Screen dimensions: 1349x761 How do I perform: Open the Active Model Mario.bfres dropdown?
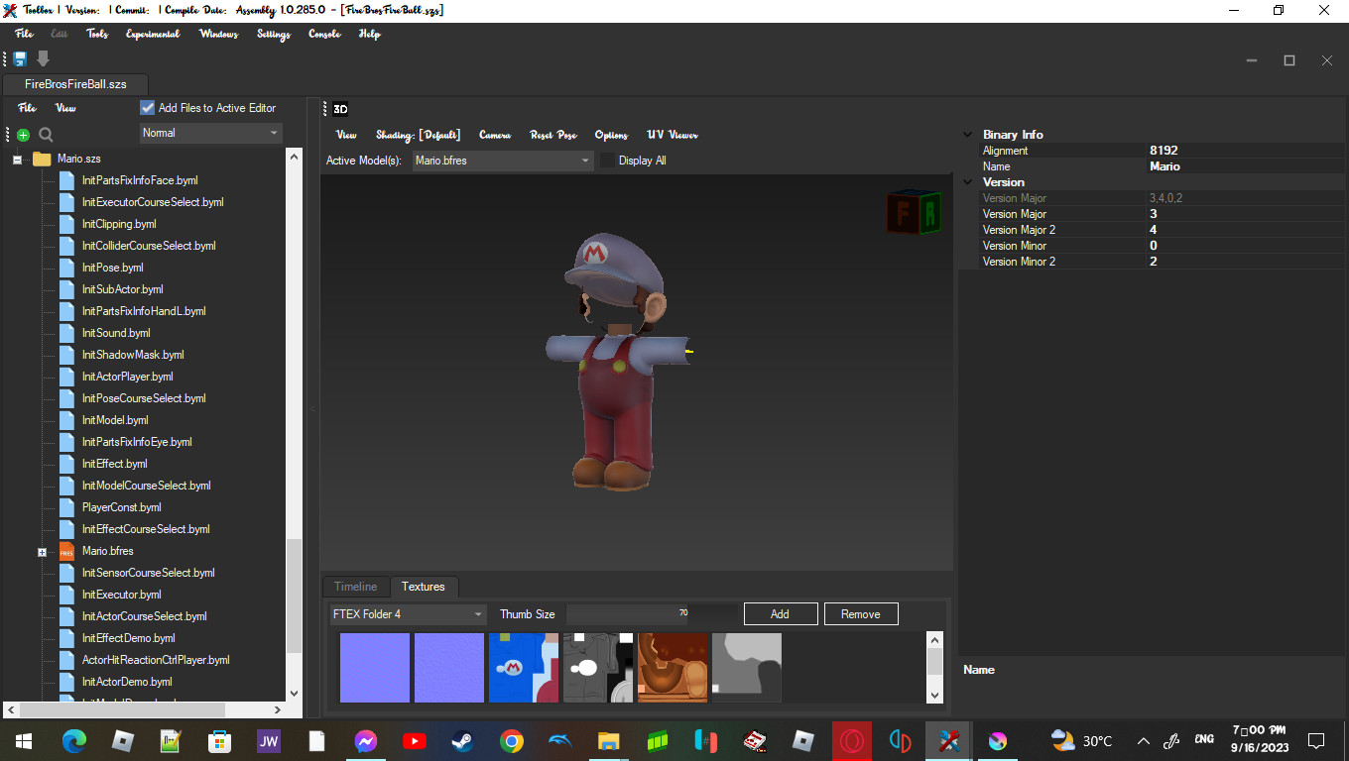[x=503, y=161]
